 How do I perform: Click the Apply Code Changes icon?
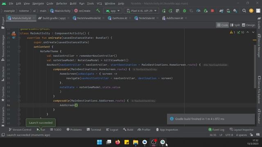(177, 11)
